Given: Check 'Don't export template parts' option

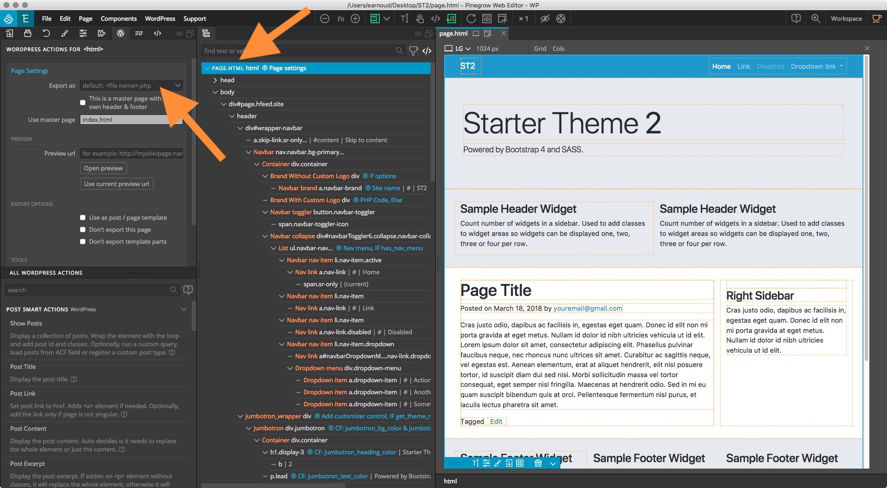Looking at the screenshot, I should click(x=83, y=241).
